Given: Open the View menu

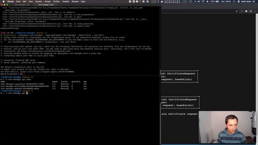Looking at the screenshot, I should pos(31,2).
